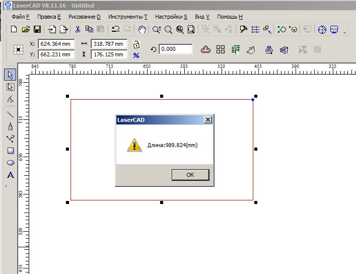
Task: Collapse the left tool panel arrow
Action: [6, 186]
